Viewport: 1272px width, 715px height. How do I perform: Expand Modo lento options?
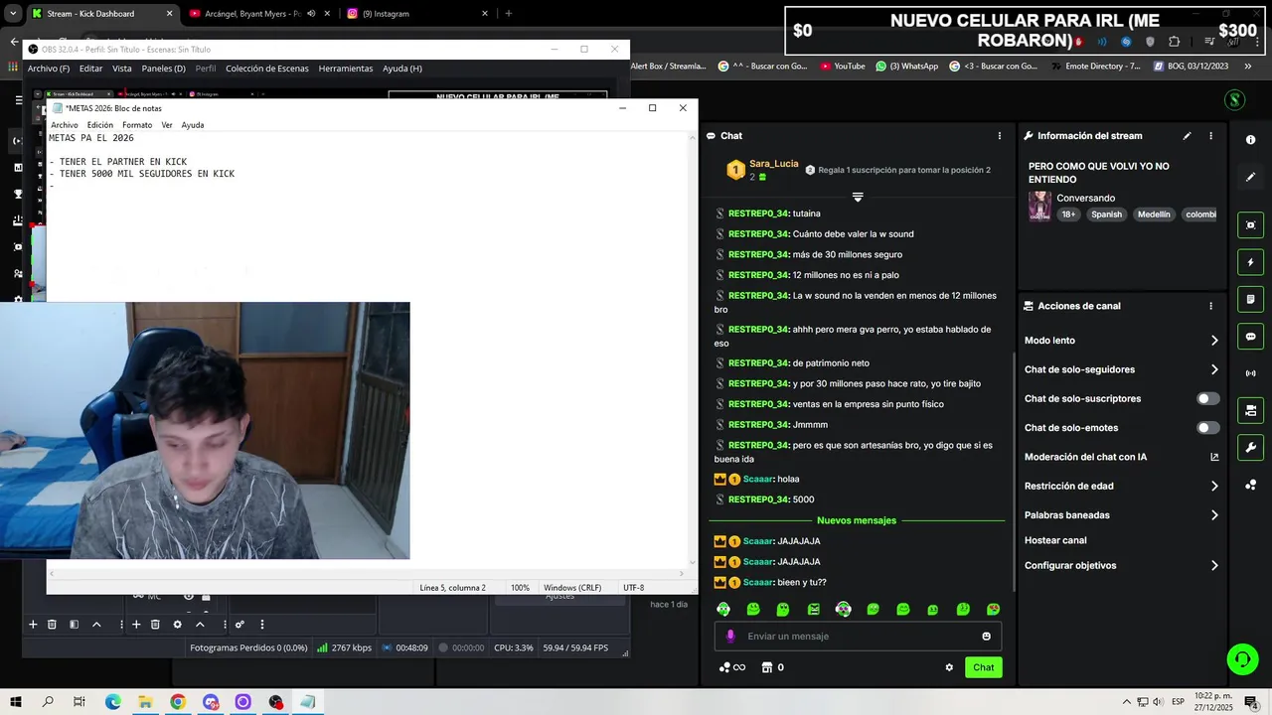[x=1214, y=341]
